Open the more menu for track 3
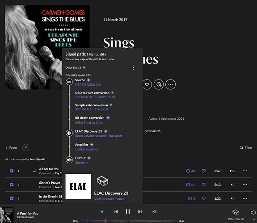 click(x=245, y=198)
